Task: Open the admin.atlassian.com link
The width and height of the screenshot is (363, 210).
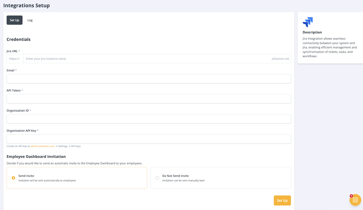Action: 43,146
